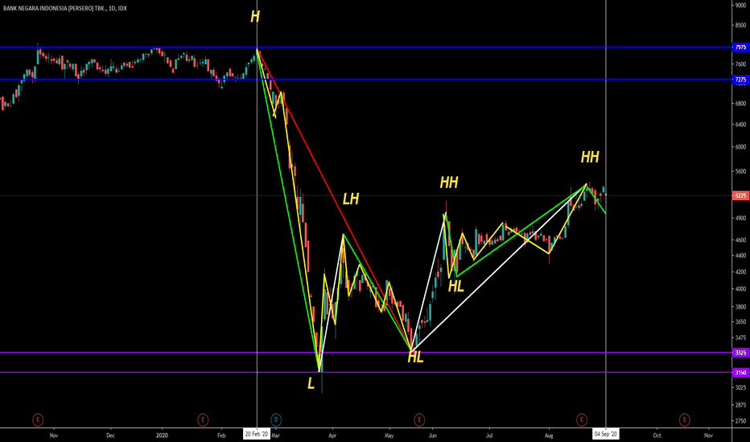Select the blue 7975 price label

[740, 47]
